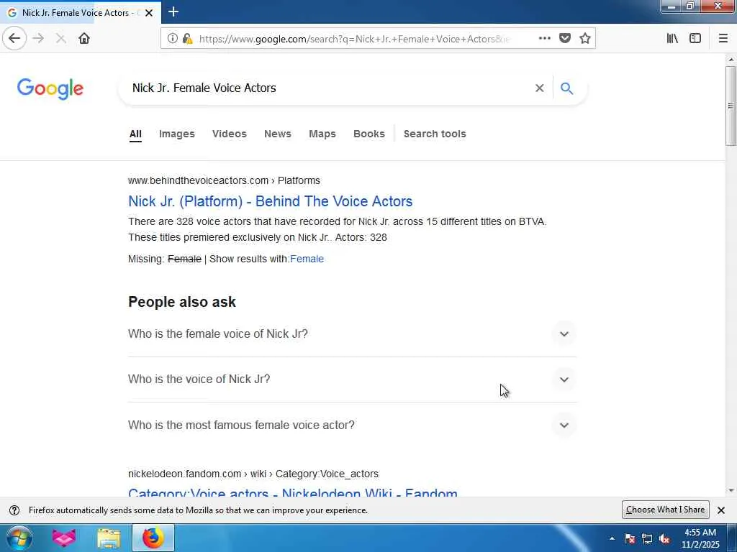Select the All results tab
This screenshot has width=737, height=552.
135,134
